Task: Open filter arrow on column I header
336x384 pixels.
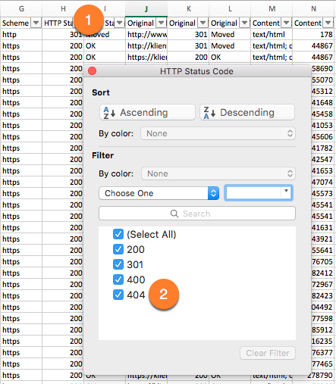Action: point(120,23)
